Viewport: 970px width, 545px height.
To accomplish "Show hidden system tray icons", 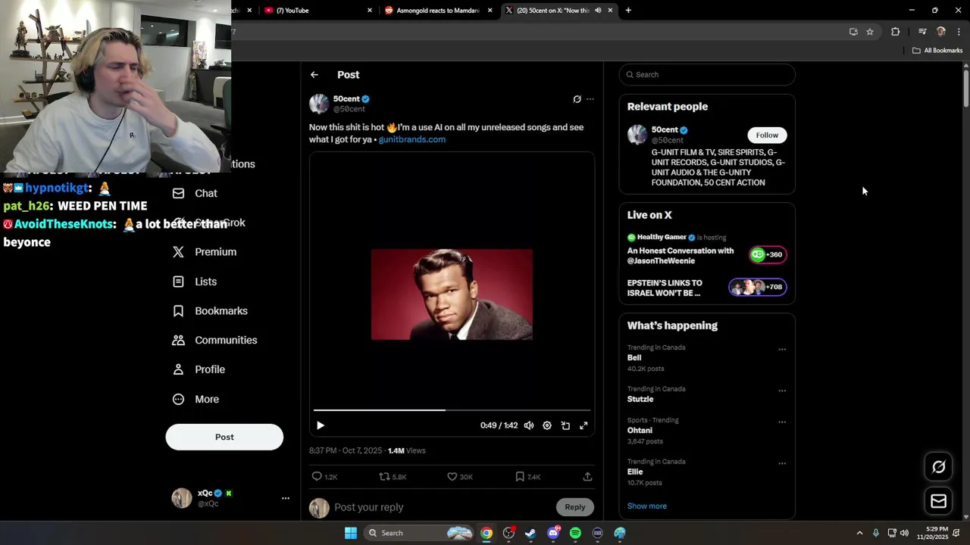I will (x=859, y=533).
